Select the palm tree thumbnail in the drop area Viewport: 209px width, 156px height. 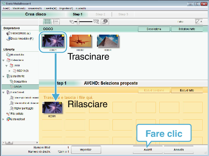point(52,107)
